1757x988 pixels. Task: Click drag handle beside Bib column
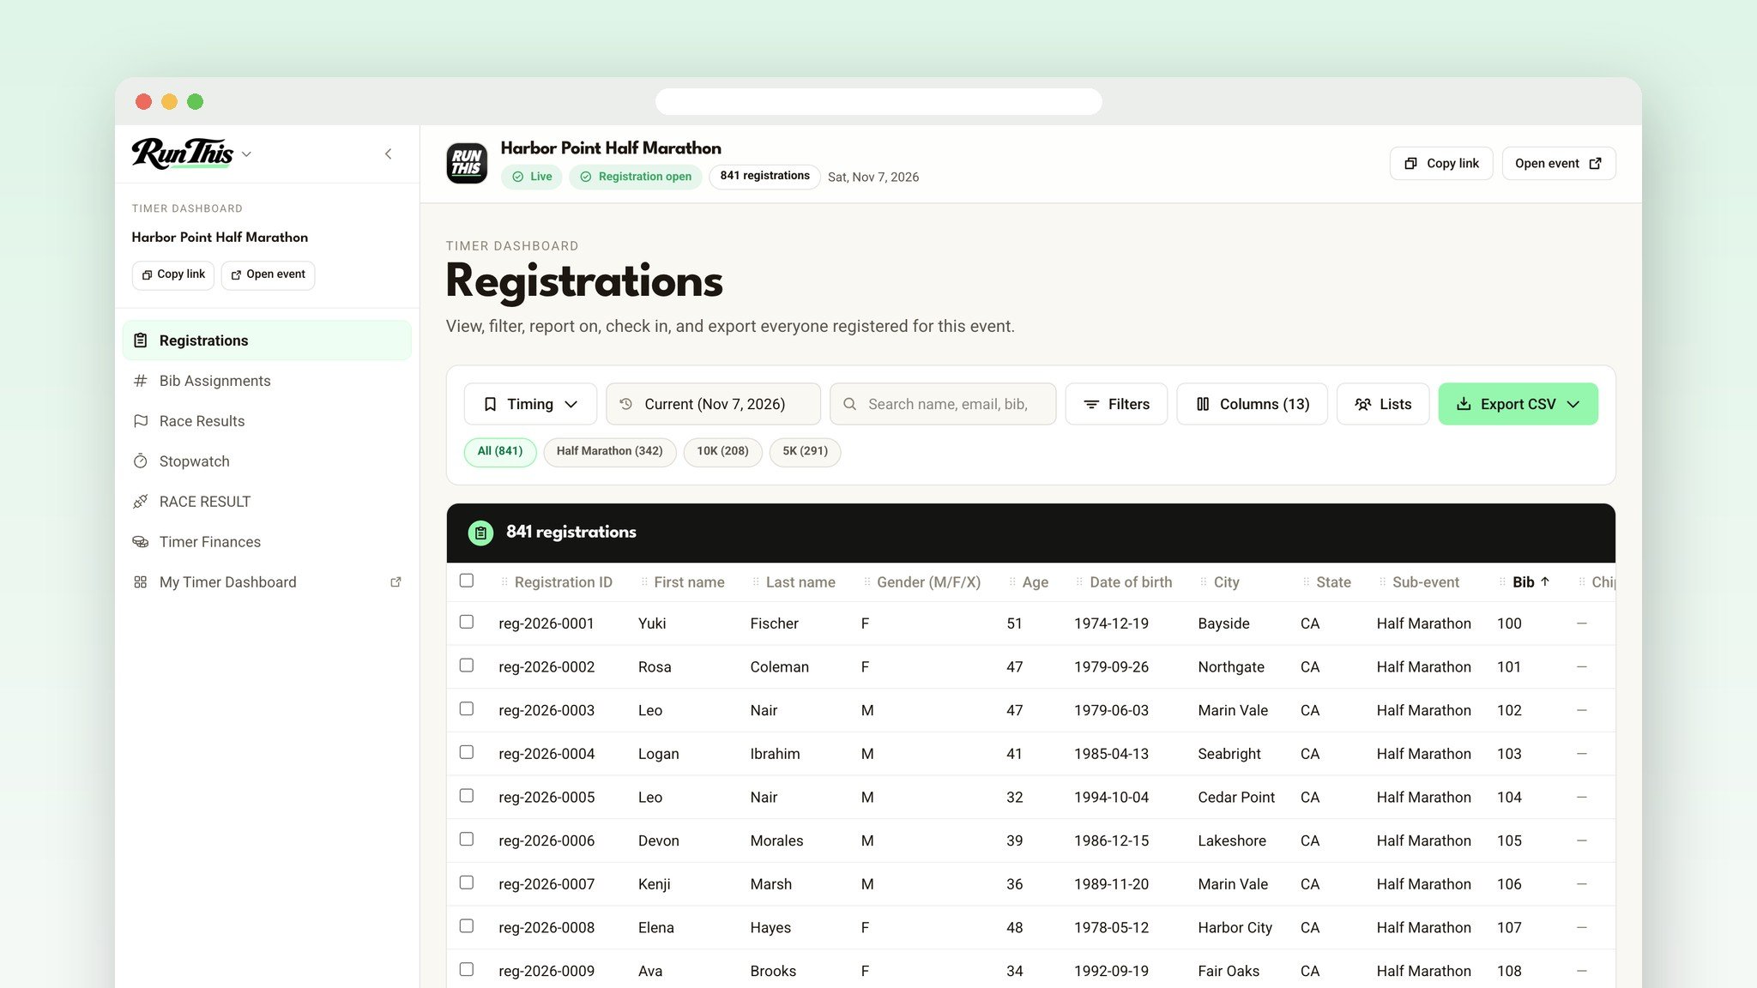click(x=1502, y=582)
